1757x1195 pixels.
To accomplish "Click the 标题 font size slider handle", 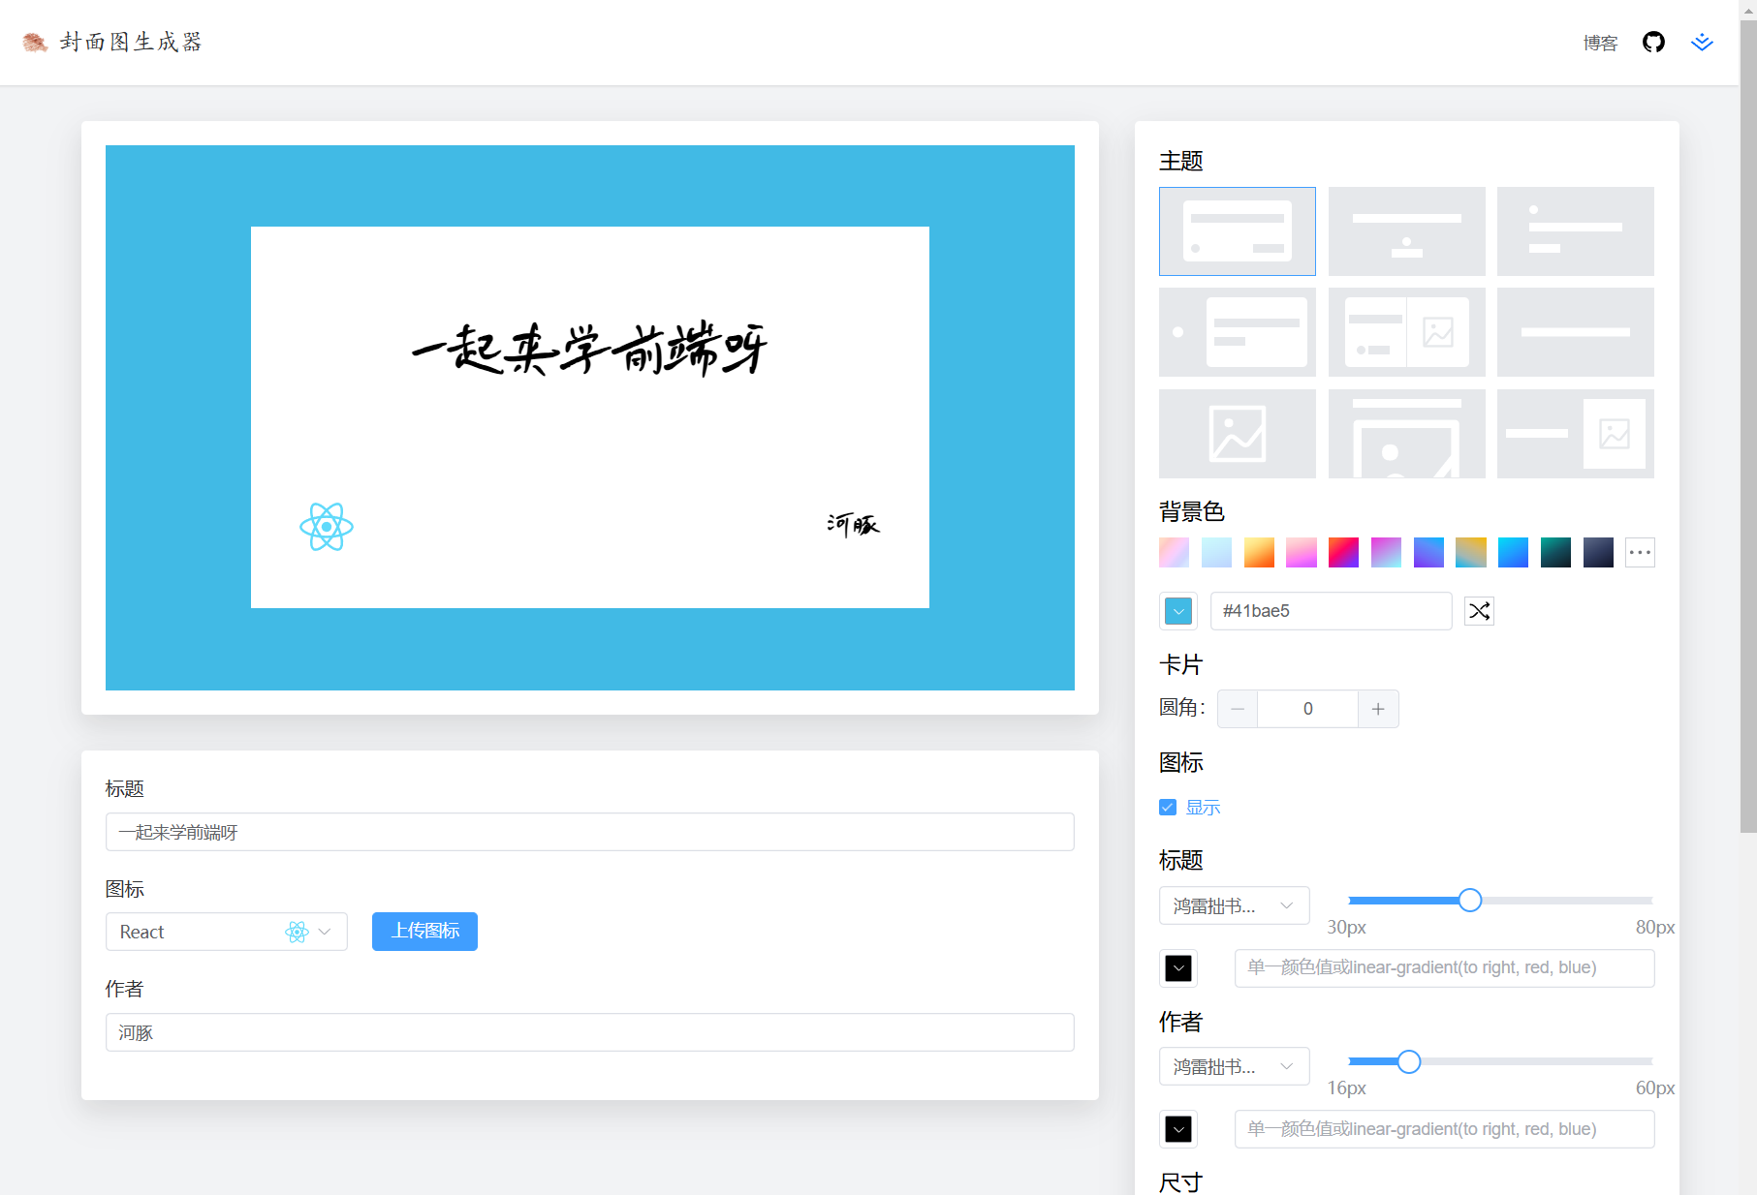I will pyautogui.click(x=1470, y=901).
